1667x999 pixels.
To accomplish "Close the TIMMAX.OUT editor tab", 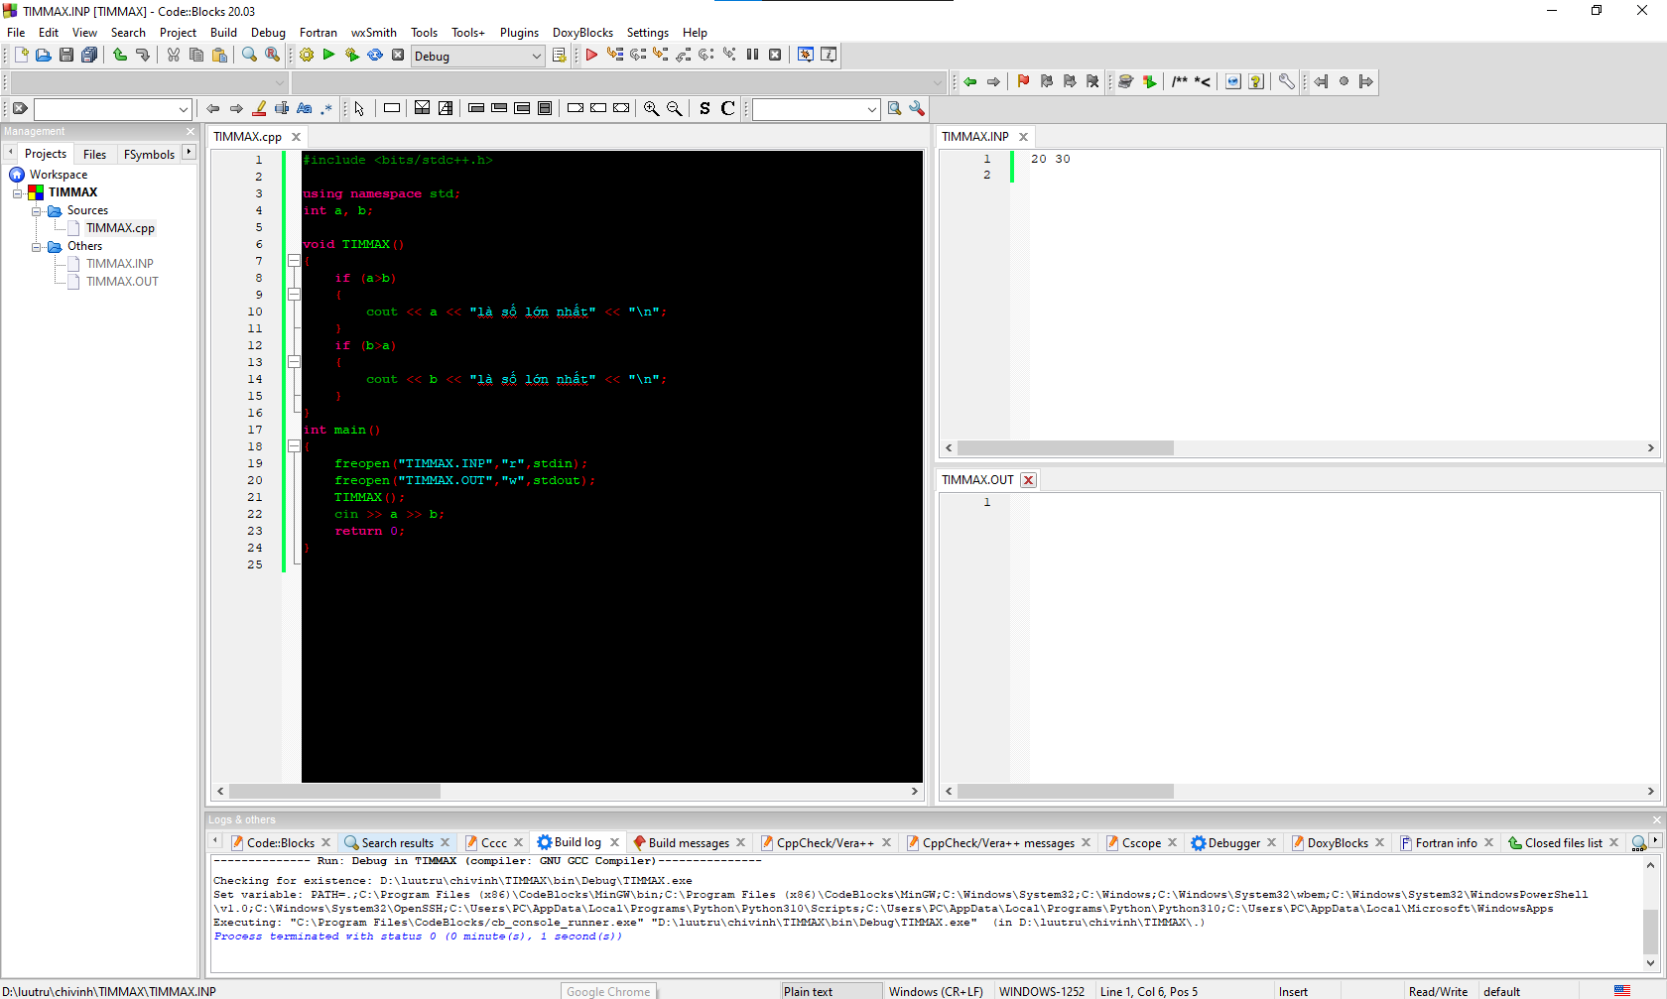I will pyautogui.click(x=1029, y=480).
